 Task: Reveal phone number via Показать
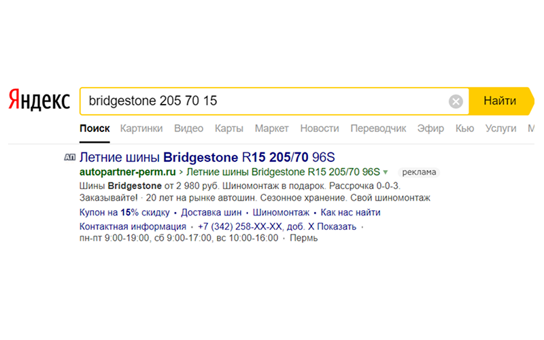[340, 226]
